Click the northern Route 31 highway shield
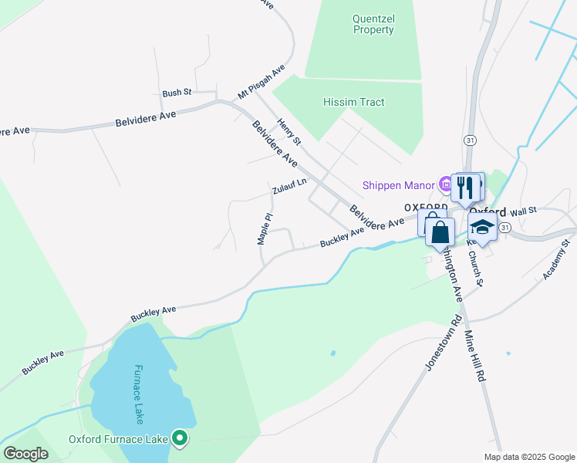This screenshot has height=463, width=577. [x=470, y=140]
